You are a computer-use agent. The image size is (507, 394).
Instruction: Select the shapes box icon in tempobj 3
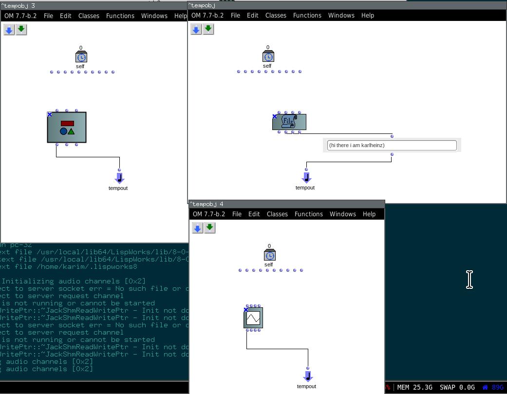(67, 127)
